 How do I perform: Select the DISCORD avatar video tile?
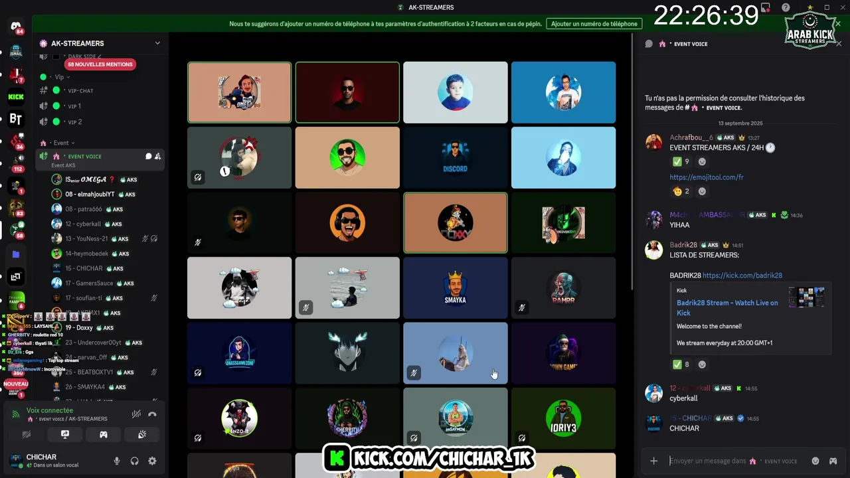(x=456, y=158)
